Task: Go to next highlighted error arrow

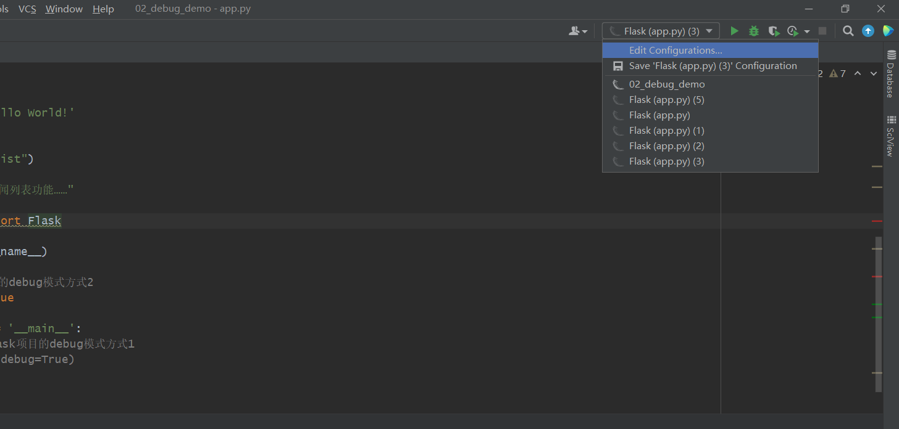Action: pos(874,74)
